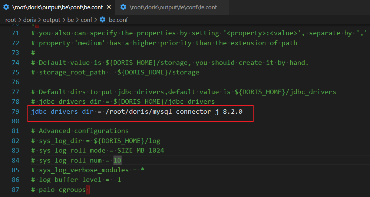Click line number 79 in the gutter
This screenshot has height=197, width=370.
pyautogui.click(x=15, y=111)
